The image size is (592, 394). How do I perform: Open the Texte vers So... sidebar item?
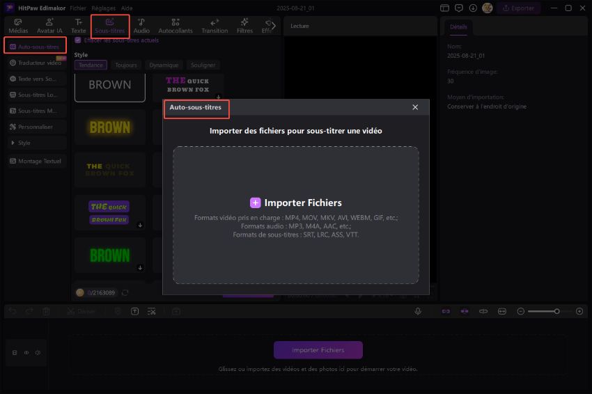coord(37,79)
